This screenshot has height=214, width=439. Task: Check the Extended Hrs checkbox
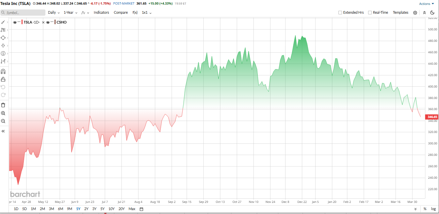(x=340, y=13)
